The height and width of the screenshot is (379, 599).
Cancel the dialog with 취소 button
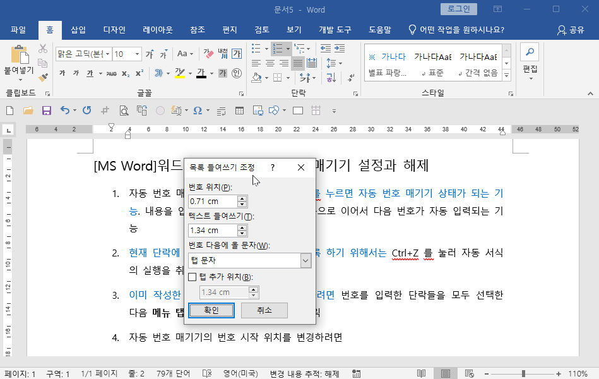264,310
